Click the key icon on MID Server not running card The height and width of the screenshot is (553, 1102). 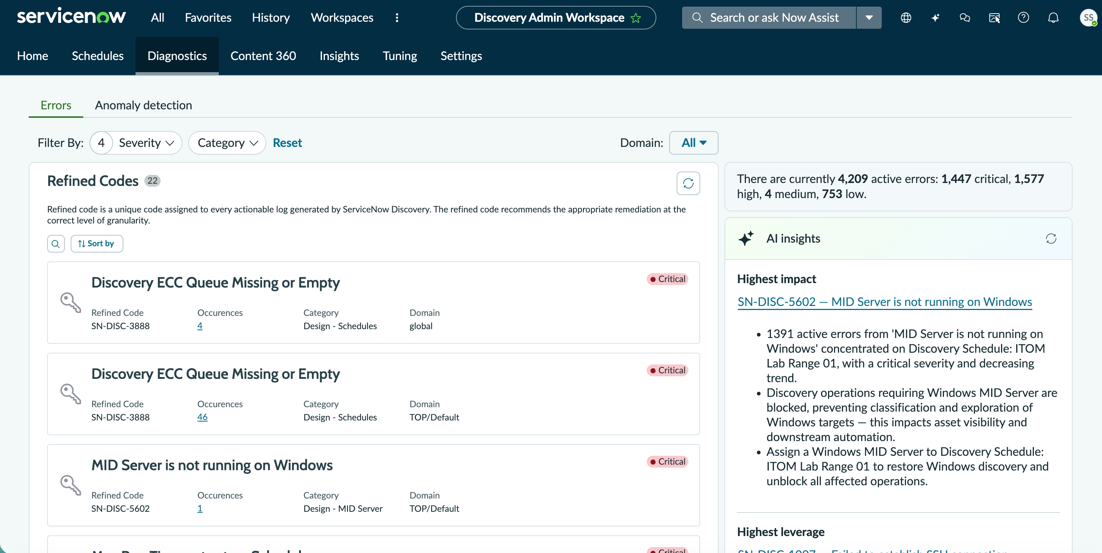[71, 485]
